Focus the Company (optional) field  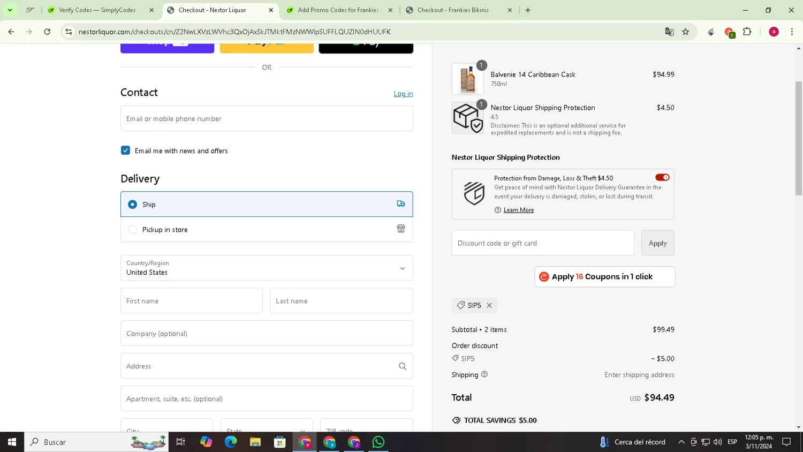(x=267, y=333)
